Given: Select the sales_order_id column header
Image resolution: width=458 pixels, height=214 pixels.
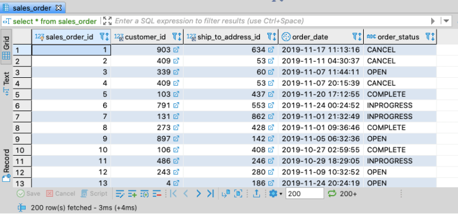Looking at the screenshot, I should click(72, 37).
